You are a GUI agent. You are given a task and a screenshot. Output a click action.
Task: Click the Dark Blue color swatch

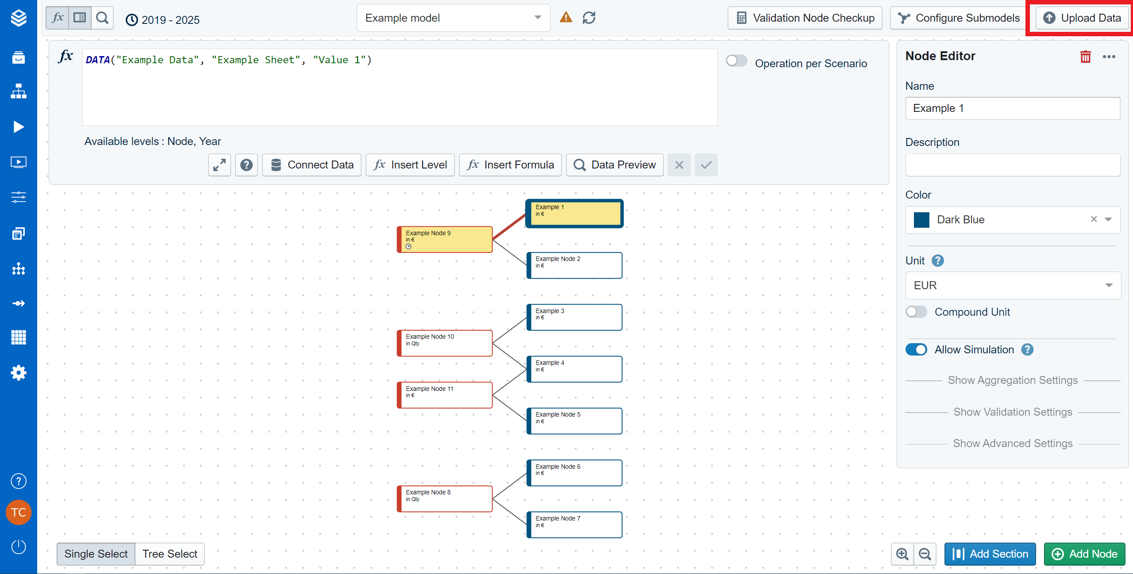click(921, 220)
